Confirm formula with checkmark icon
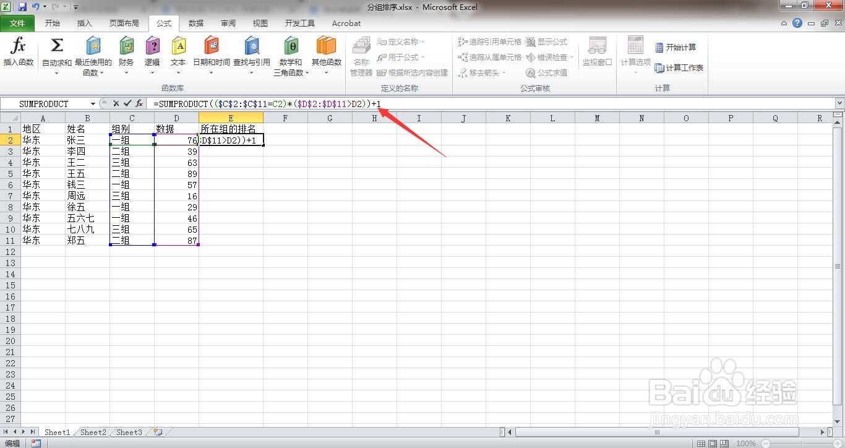Screen dimensions: 845x448 tap(127, 103)
